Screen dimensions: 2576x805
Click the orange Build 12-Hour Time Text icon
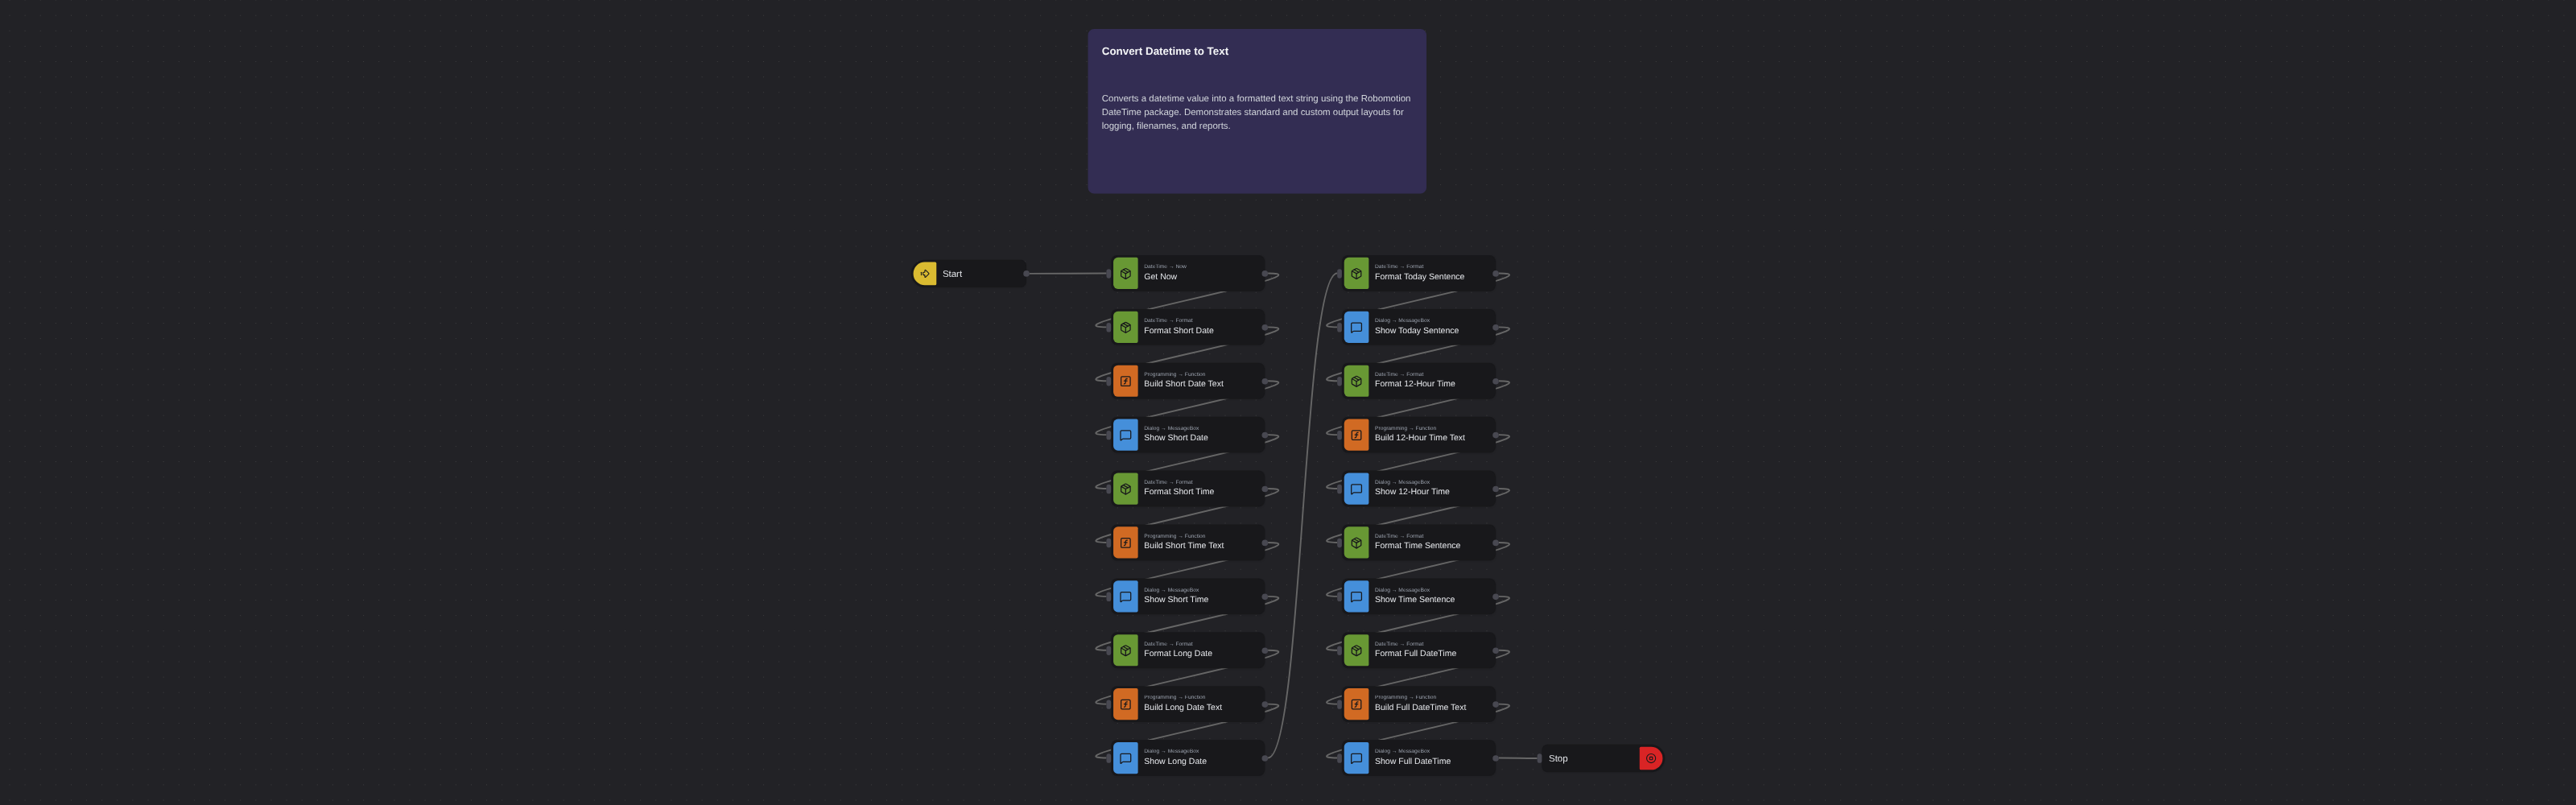point(1357,435)
